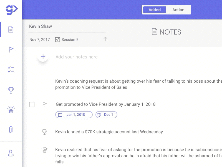Open the Goals flag icon in sidebar
Viewport: 222px width, 167px height.
pyautogui.click(x=11, y=50)
